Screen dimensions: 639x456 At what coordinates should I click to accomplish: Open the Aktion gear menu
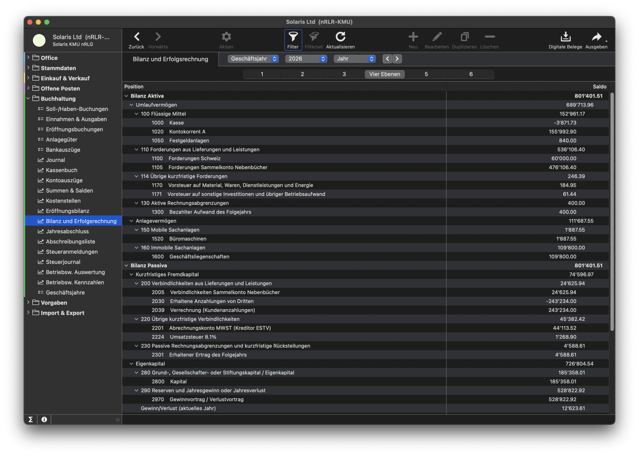pos(226,37)
